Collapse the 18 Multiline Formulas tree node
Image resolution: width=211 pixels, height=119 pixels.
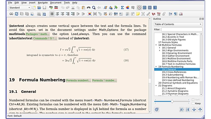click(156, 45)
